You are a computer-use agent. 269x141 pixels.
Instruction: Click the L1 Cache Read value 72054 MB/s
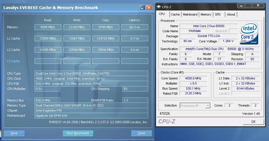(x=48, y=38)
